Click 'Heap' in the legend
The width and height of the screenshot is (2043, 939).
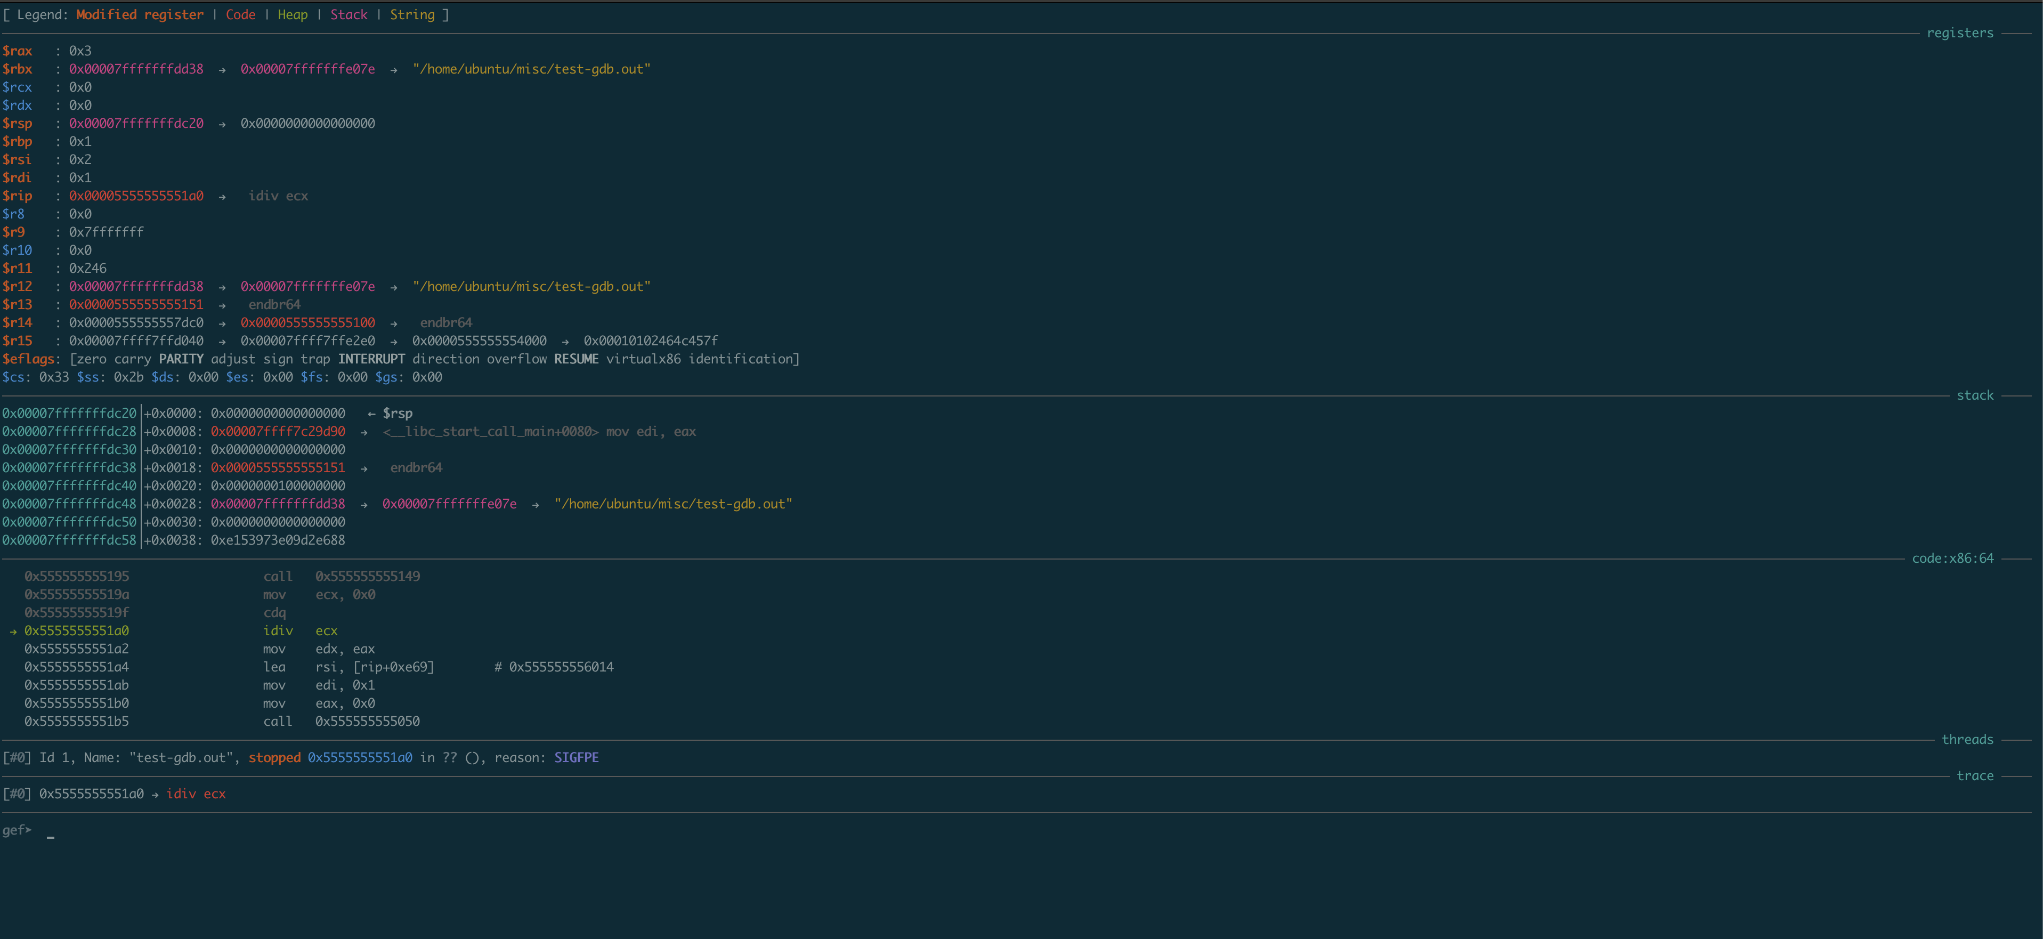(293, 14)
